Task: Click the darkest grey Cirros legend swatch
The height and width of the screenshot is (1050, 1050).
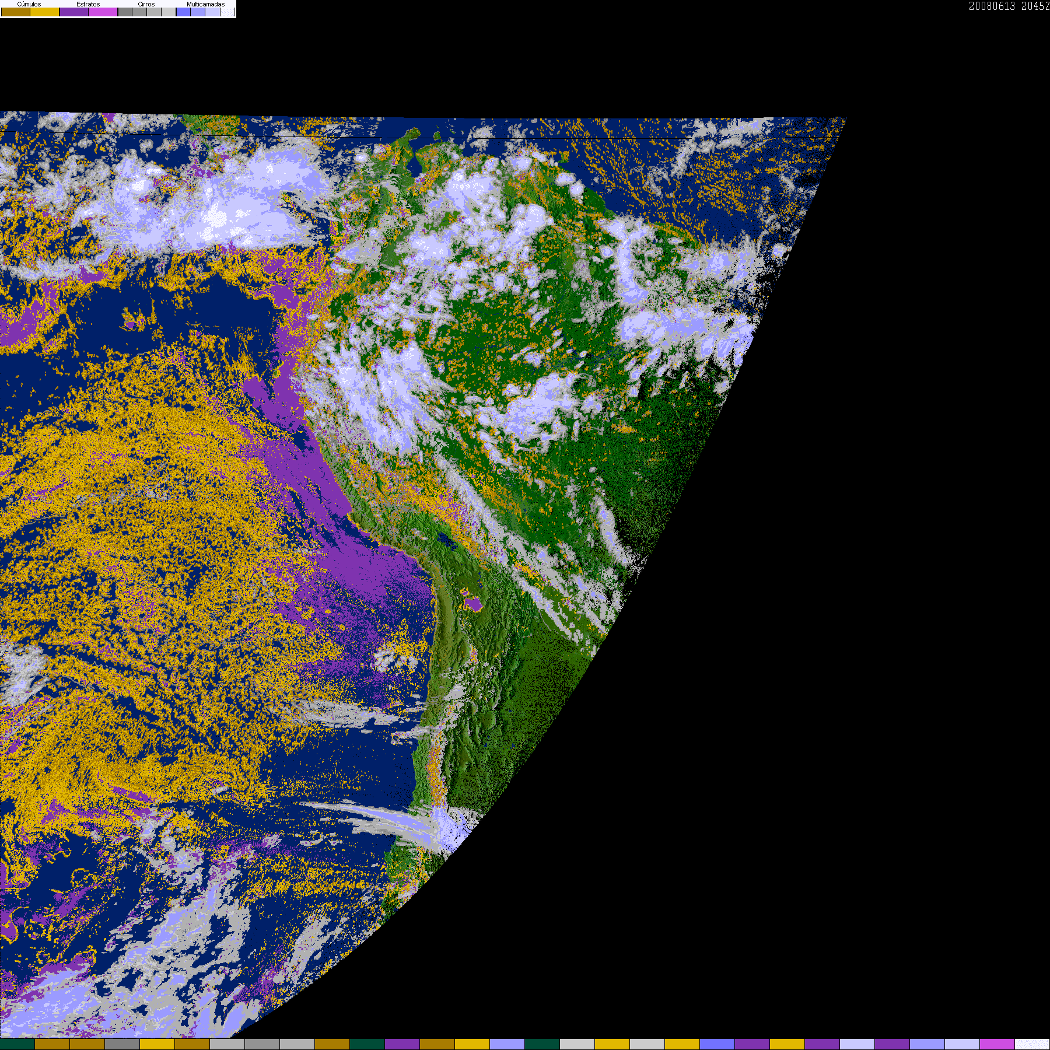Action: [x=125, y=12]
